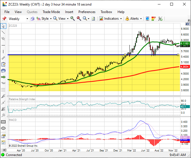Click the red zoom out magnifier
Screen dimensions: 191x158
click(x=79, y=19)
